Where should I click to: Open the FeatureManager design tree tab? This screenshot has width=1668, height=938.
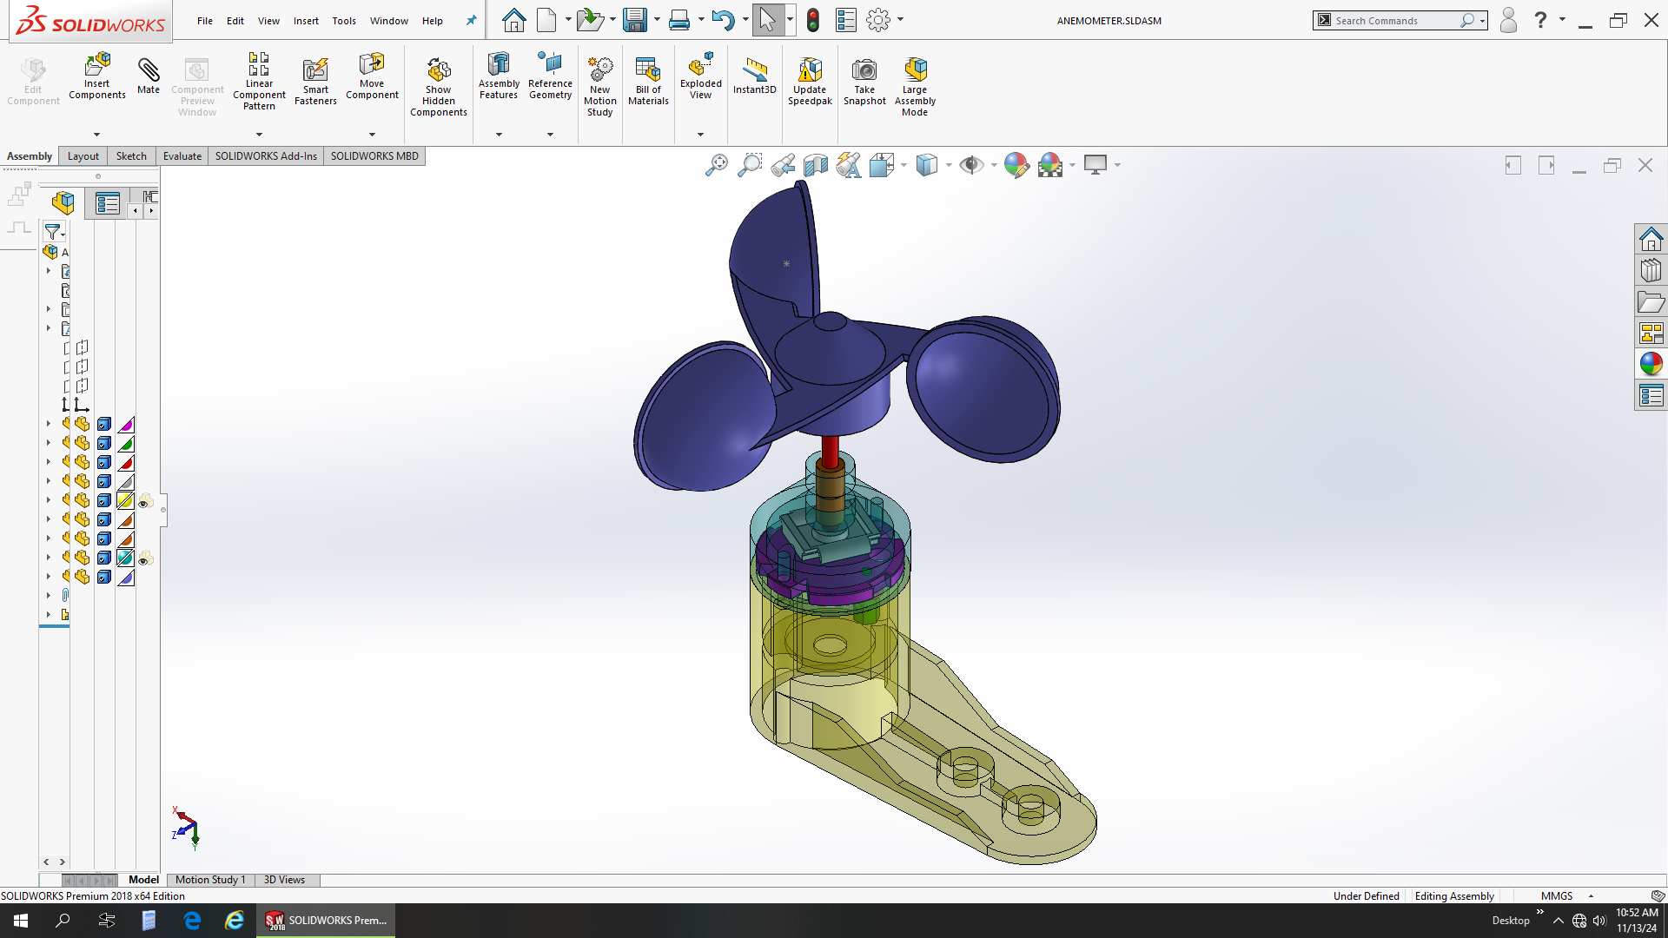coord(63,203)
